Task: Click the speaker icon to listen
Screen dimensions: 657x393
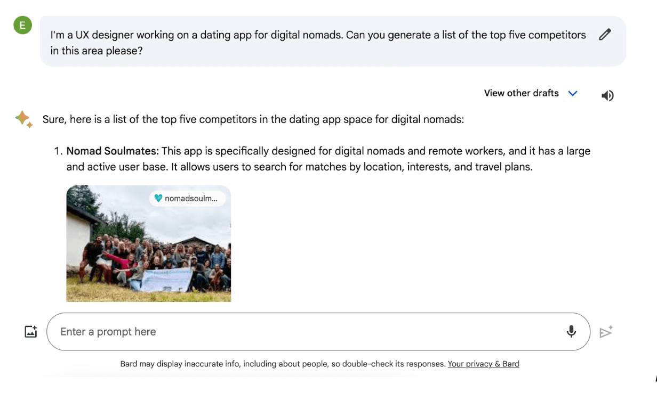Action: click(607, 96)
